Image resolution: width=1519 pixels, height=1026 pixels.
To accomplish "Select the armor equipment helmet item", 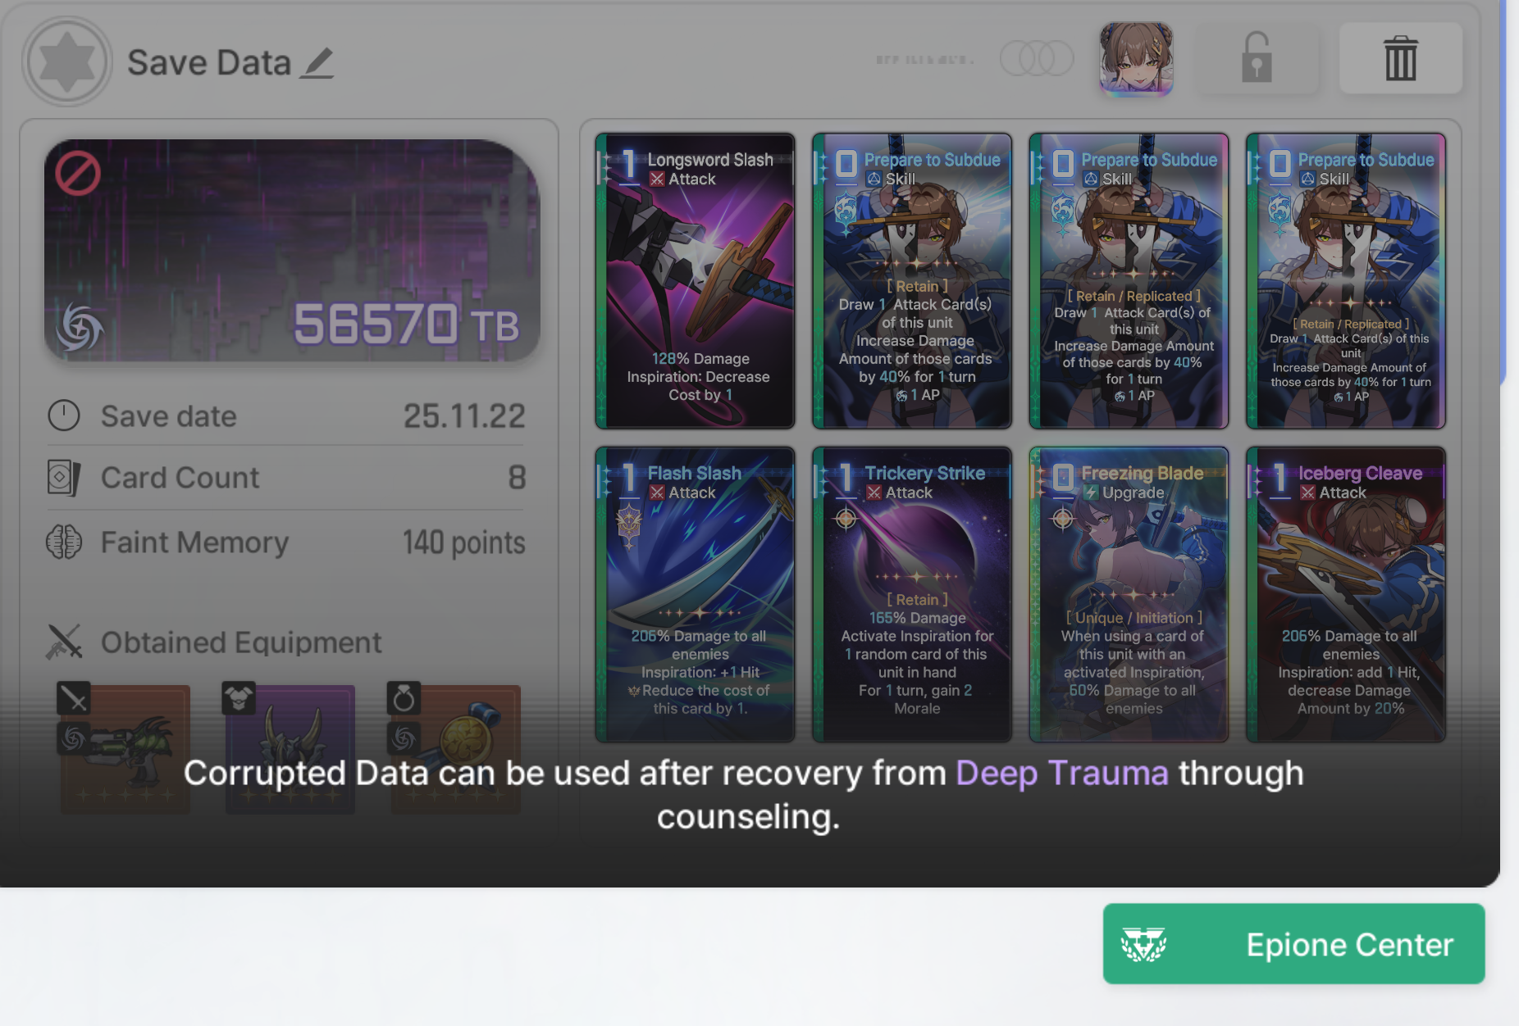I will [290, 748].
